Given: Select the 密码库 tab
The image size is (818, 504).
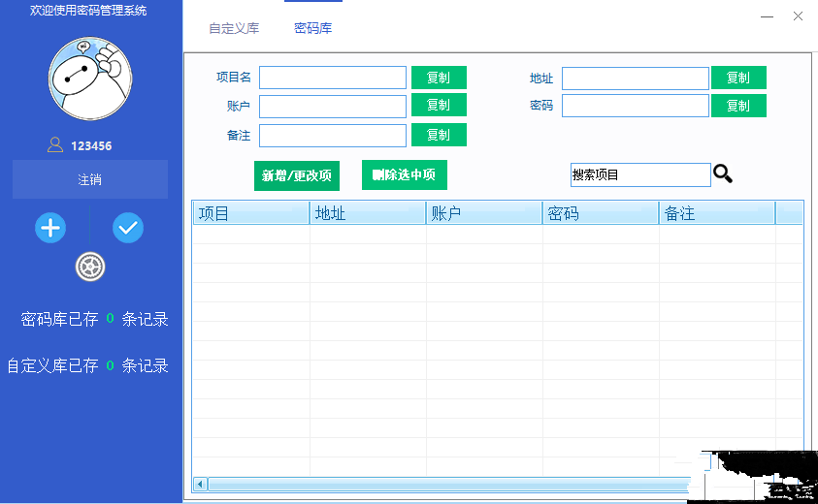Looking at the screenshot, I should point(312,28).
